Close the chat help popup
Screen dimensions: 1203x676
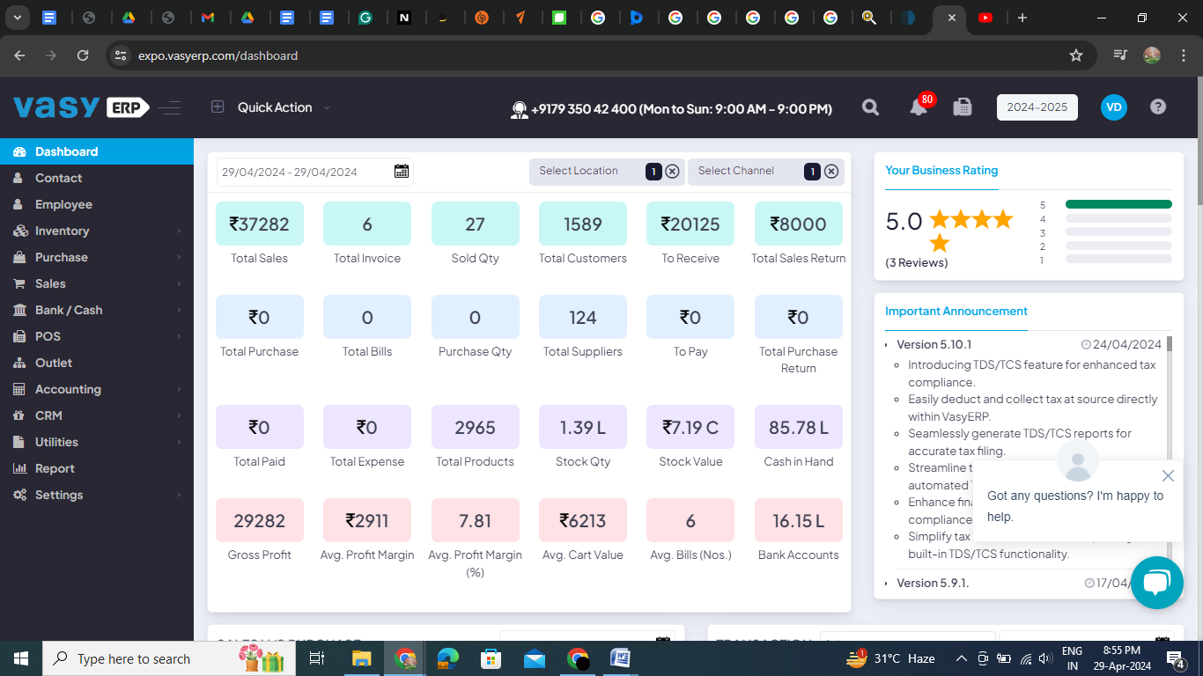point(1168,476)
